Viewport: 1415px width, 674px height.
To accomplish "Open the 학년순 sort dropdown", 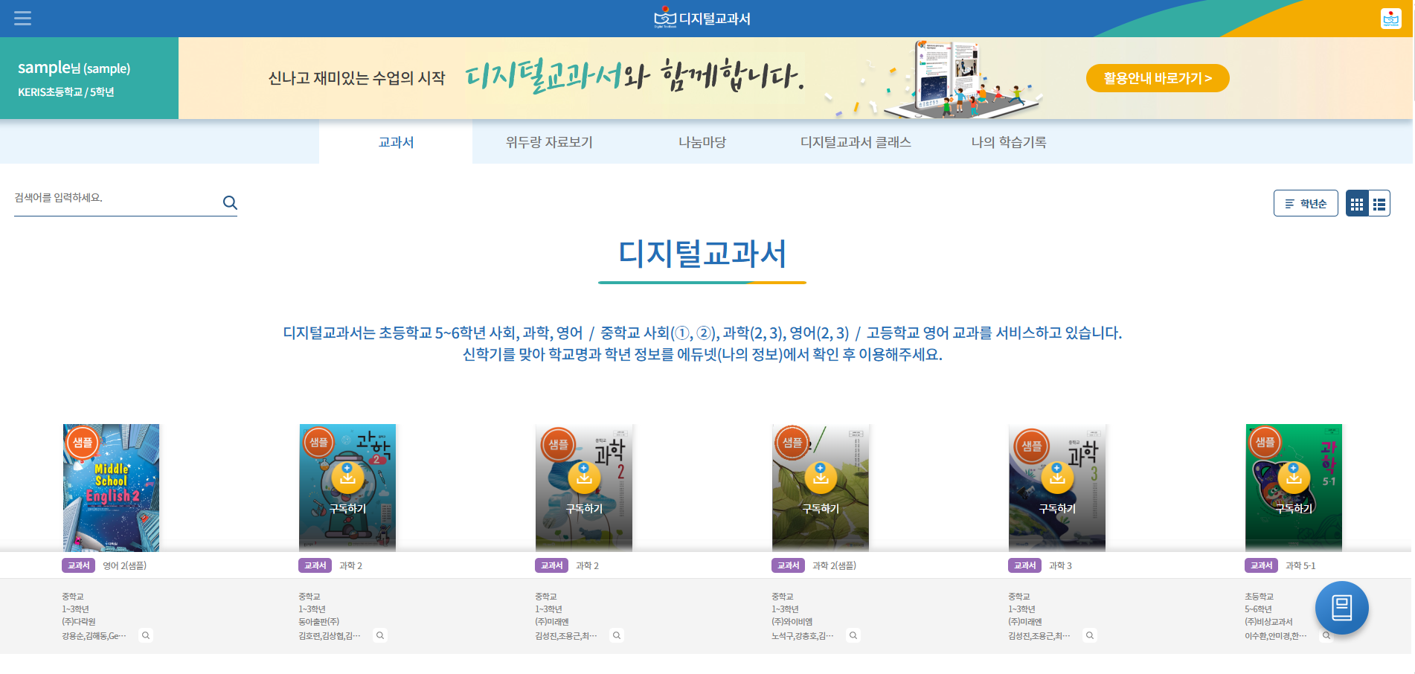I will (1305, 204).
